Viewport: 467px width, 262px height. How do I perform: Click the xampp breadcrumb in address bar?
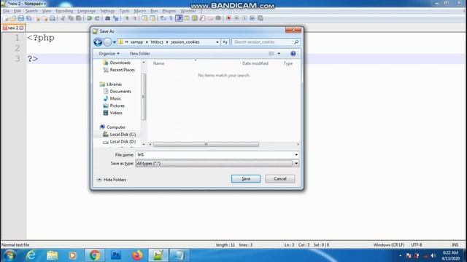click(136, 42)
